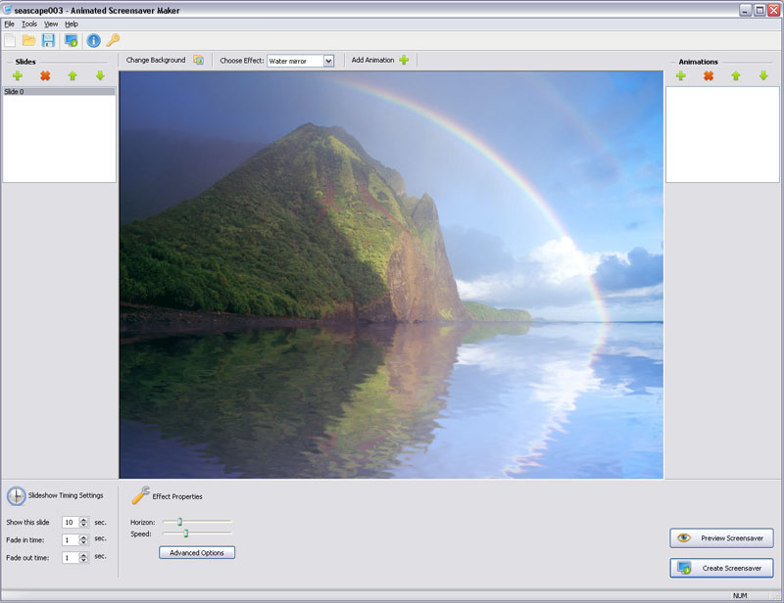Add a new slide with green plus

pos(18,76)
